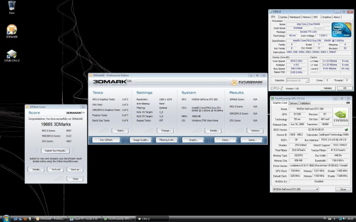356x222 pixels.
Task: Switch to the Memory tab in CPU-Z
Action: click(x=307, y=17)
